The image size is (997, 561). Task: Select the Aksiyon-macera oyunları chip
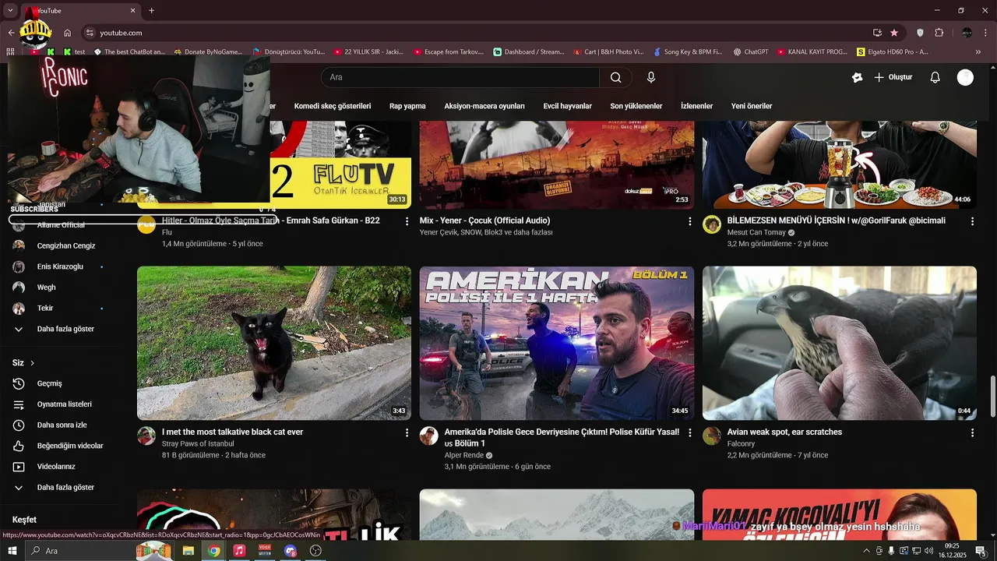pos(484,106)
